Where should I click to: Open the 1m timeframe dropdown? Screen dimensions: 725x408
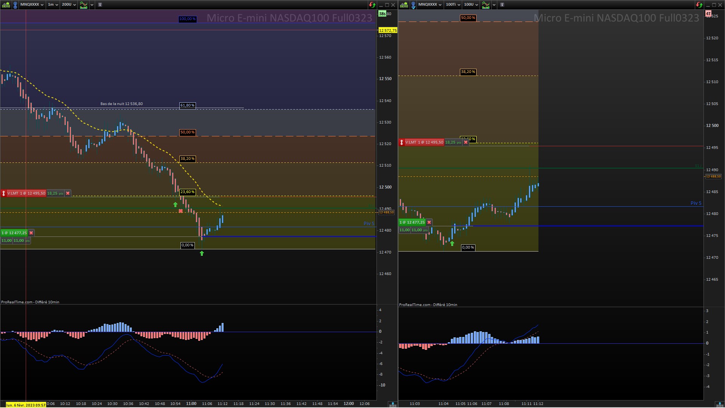tap(52, 5)
